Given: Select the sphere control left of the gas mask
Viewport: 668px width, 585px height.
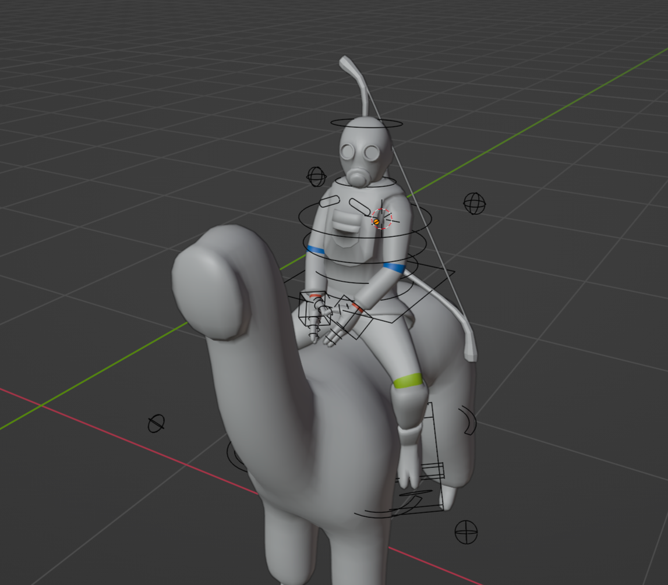Looking at the screenshot, I should tap(316, 176).
